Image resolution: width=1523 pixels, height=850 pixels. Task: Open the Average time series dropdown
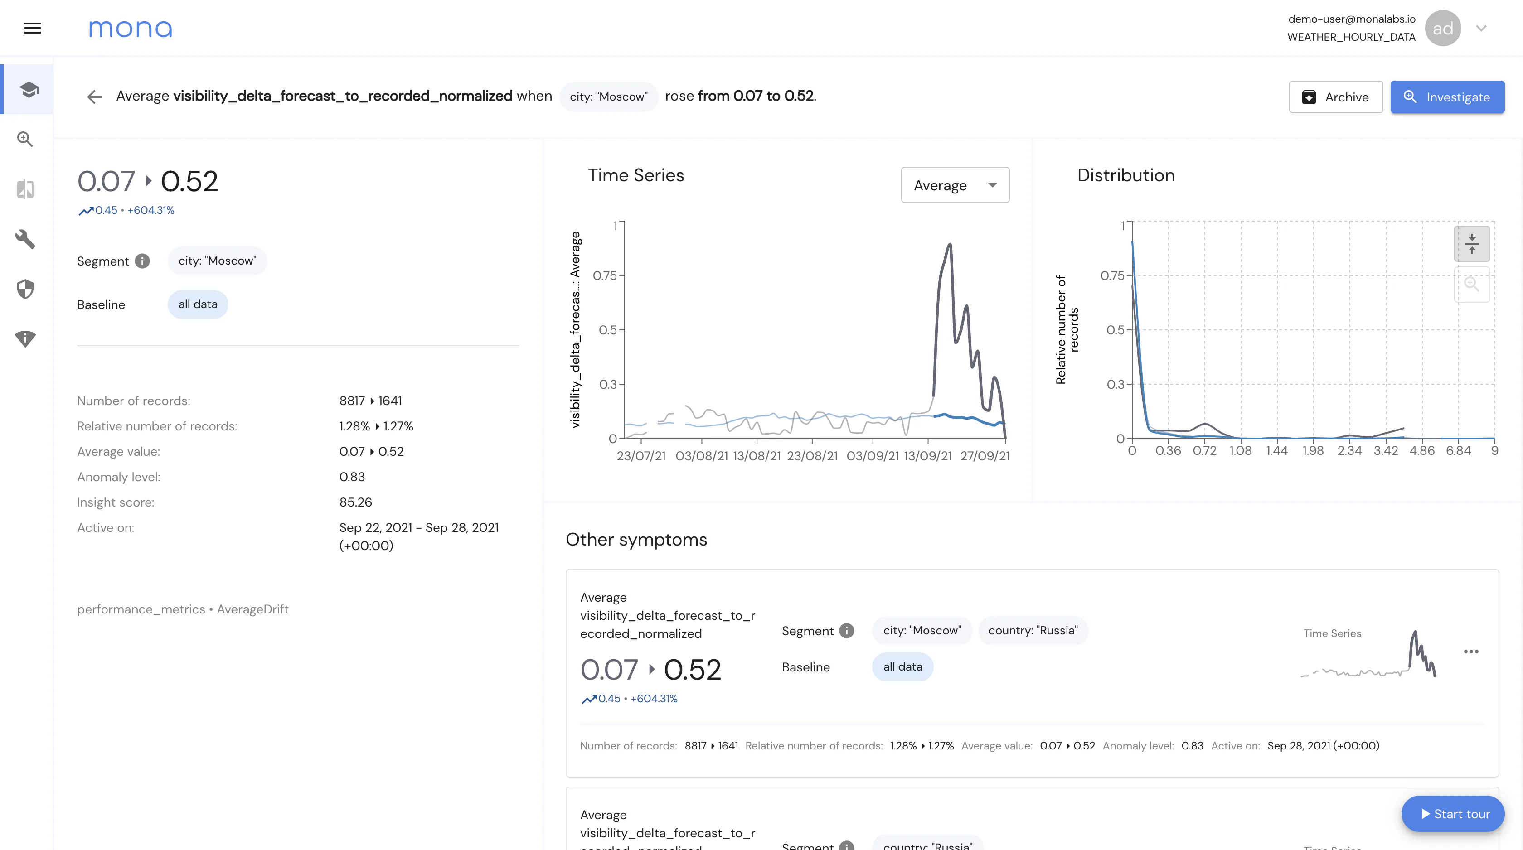955,185
